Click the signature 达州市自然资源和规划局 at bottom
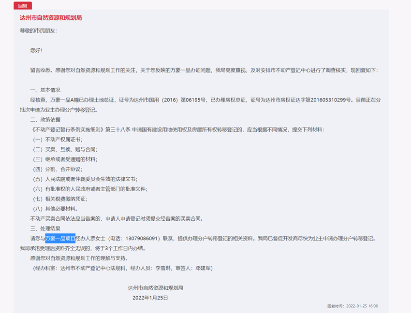 (155, 288)
